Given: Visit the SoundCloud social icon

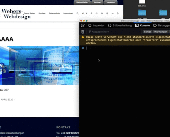Looking at the screenshot, I should click(x=113, y=13).
